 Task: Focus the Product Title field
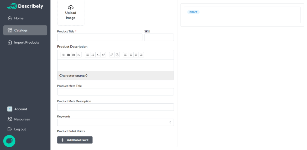pyautogui.click(x=100, y=37)
